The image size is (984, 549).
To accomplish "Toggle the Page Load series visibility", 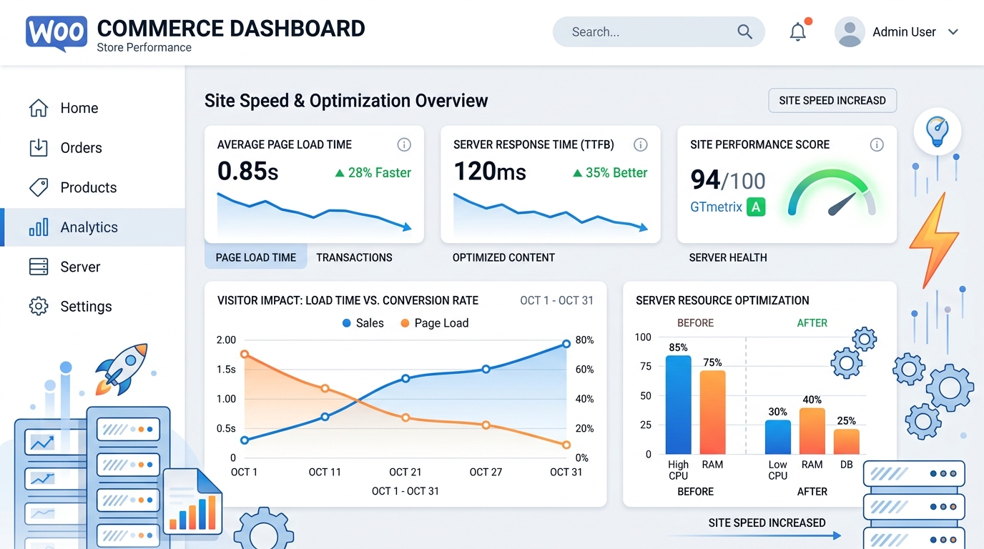I will coord(434,323).
